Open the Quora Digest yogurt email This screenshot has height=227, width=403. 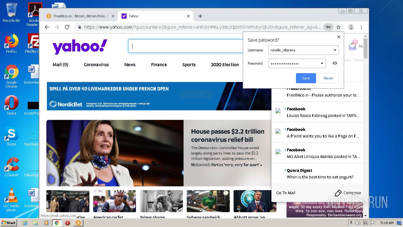pos(317,174)
